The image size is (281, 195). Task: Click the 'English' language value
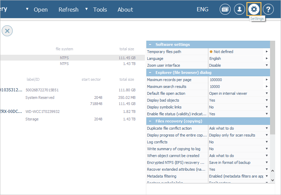click(215, 58)
